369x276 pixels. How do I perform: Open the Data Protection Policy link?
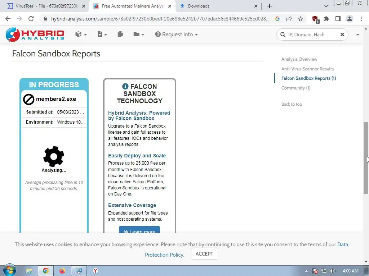pyautogui.click(x=246, y=249)
